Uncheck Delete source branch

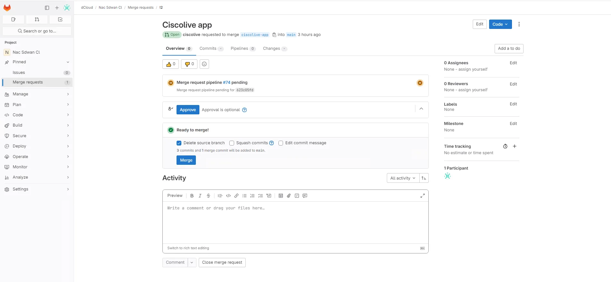(x=179, y=143)
